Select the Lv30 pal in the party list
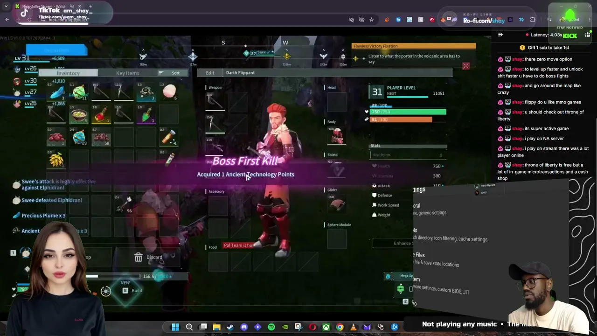 click(x=26, y=81)
